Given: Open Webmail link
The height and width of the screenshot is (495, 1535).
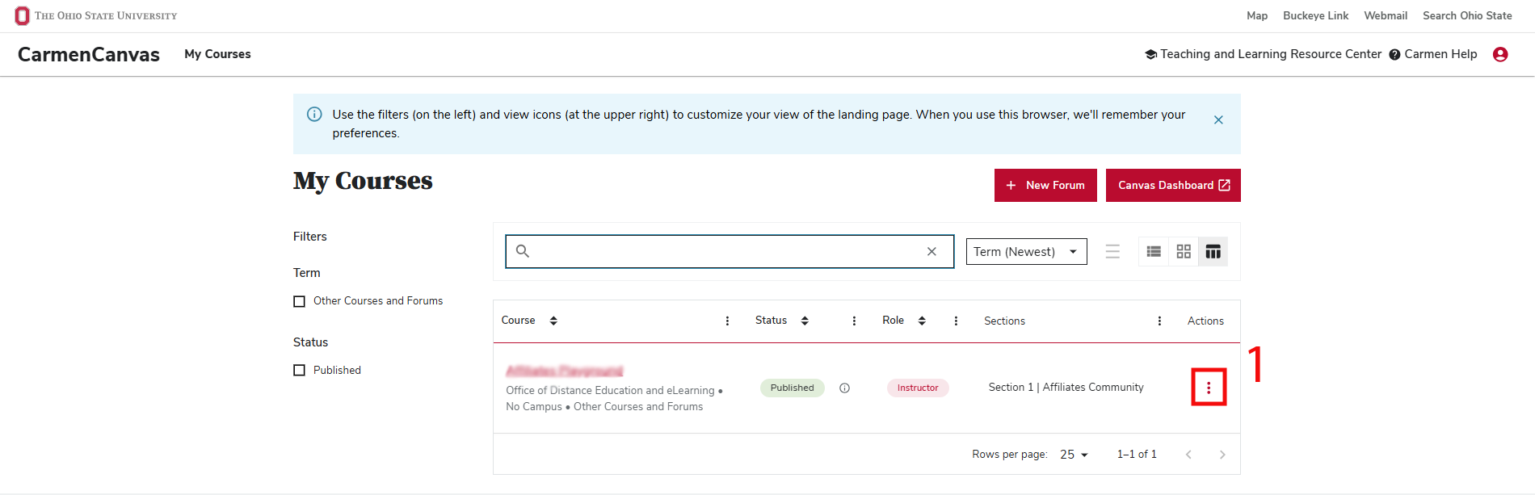Looking at the screenshot, I should pyautogui.click(x=1386, y=15).
